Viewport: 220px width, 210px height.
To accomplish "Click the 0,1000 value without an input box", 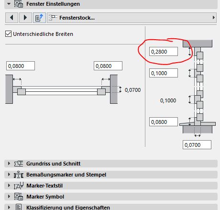I will 168,100.
